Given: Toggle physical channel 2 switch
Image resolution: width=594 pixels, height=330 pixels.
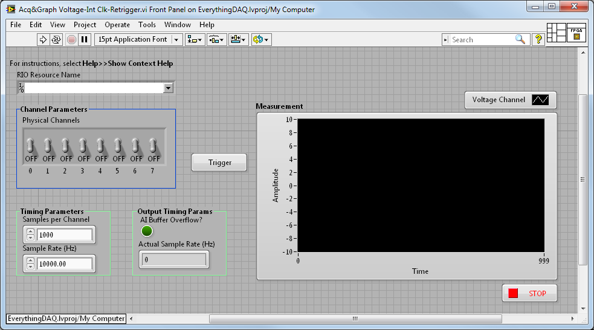Looking at the screenshot, I should pyautogui.click(x=65, y=146).
